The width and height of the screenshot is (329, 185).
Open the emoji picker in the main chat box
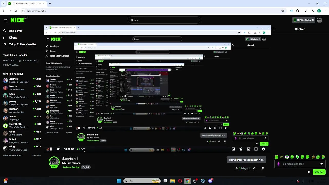click(x=321, y=164)
